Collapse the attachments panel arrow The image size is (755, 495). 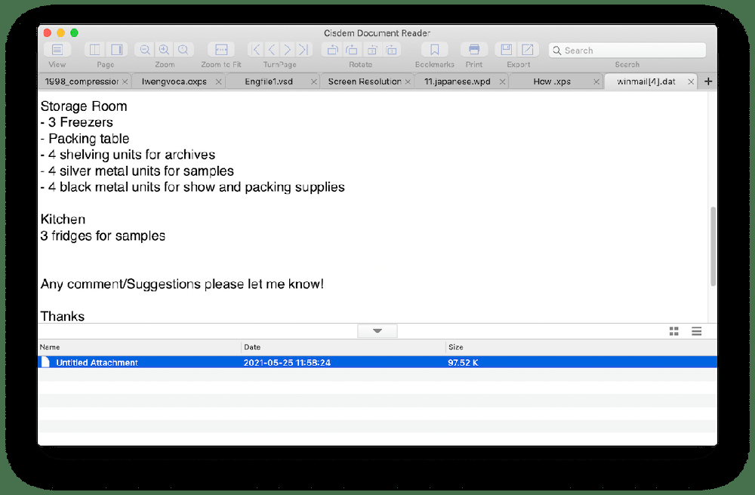377,331
